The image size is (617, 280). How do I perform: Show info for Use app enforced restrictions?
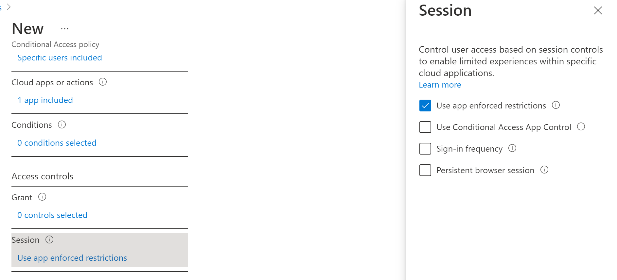click(556, 105)
